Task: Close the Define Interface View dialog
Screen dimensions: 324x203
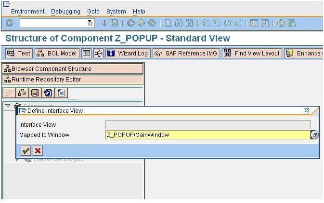Action: click(x=306, y=111)
